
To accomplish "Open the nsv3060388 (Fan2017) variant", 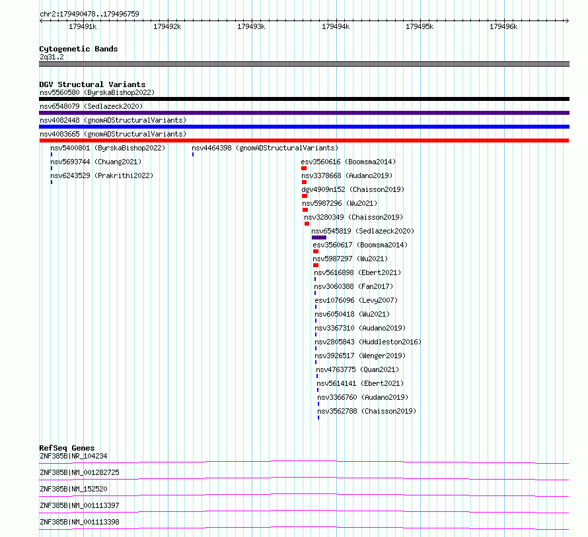I will (353, 286).
